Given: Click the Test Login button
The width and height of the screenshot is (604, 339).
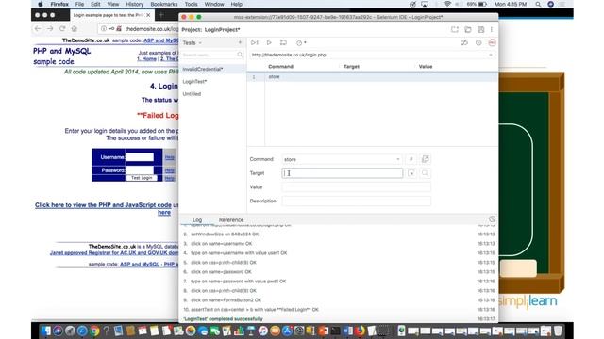Looking at the screenshot, I should click(142, 178).
